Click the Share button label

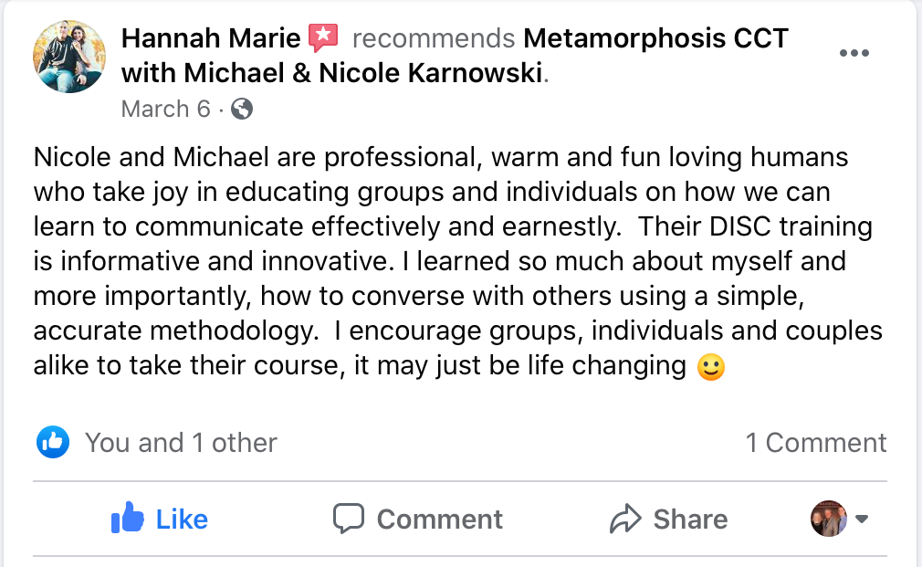tap(690, 519)
